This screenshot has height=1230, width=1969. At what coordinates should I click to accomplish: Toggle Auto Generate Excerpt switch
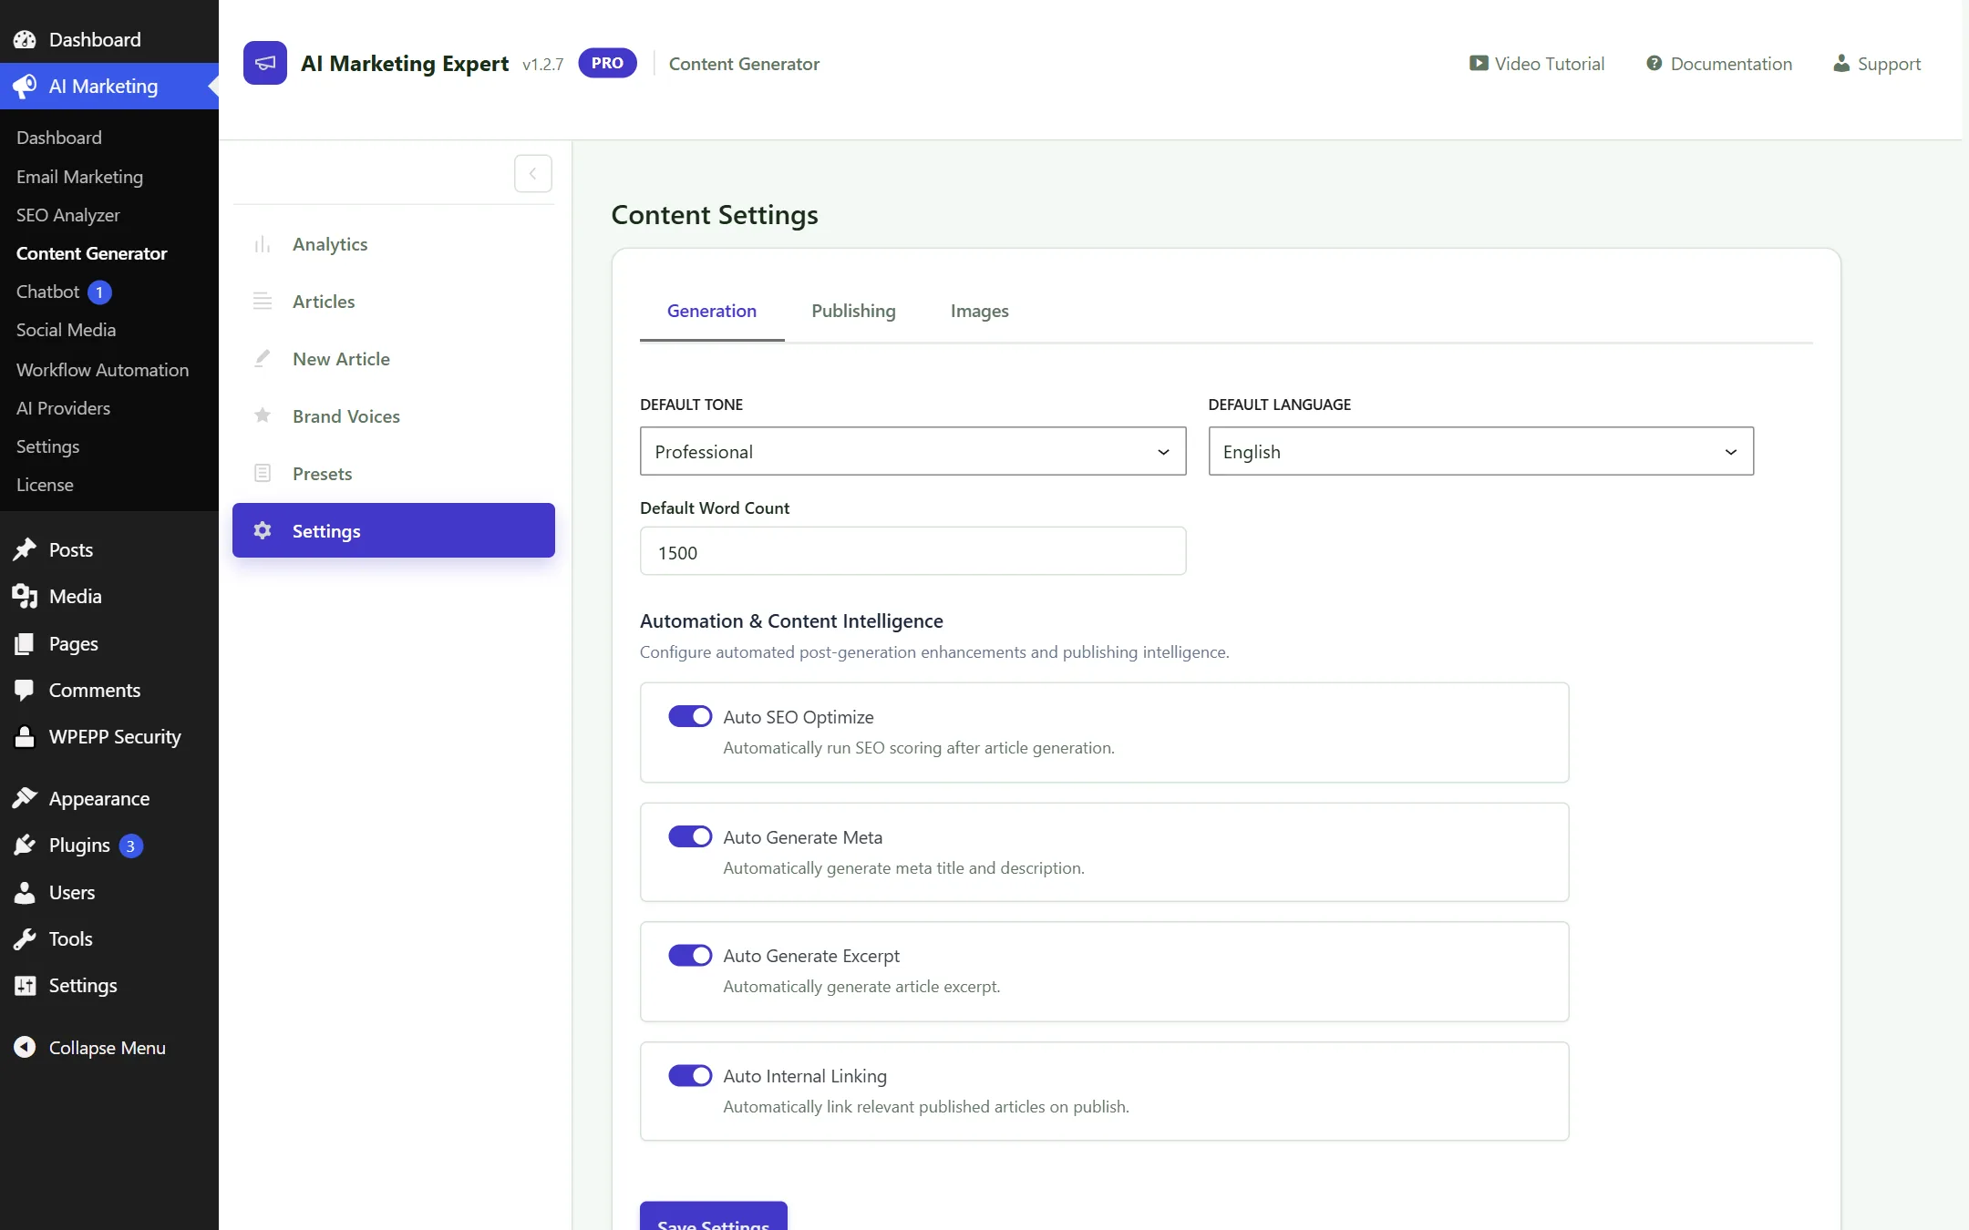click(690, 955)
